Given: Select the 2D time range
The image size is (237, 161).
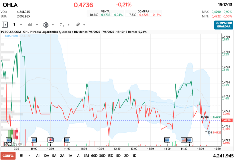Looking at the screenshot, I should click(x=126, y=156).
